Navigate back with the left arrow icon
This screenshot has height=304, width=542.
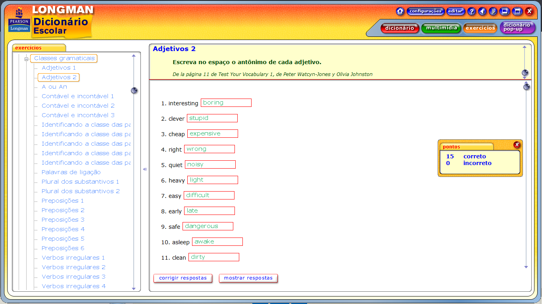482,11
